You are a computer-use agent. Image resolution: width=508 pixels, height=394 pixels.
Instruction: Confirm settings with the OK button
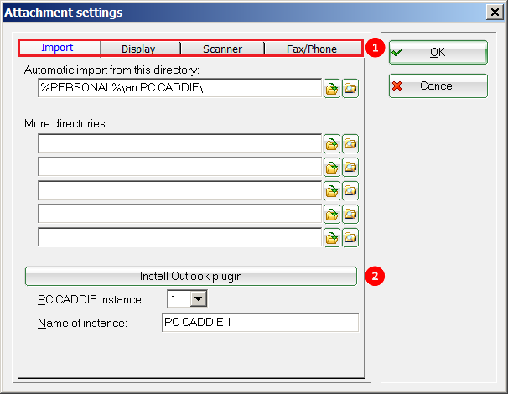[x=438, y=52]
